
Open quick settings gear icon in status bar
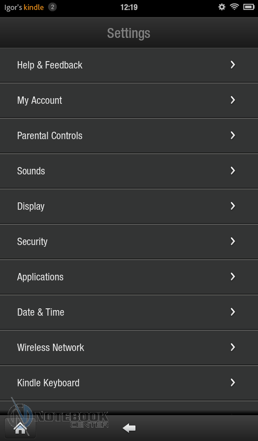point(222,7)
